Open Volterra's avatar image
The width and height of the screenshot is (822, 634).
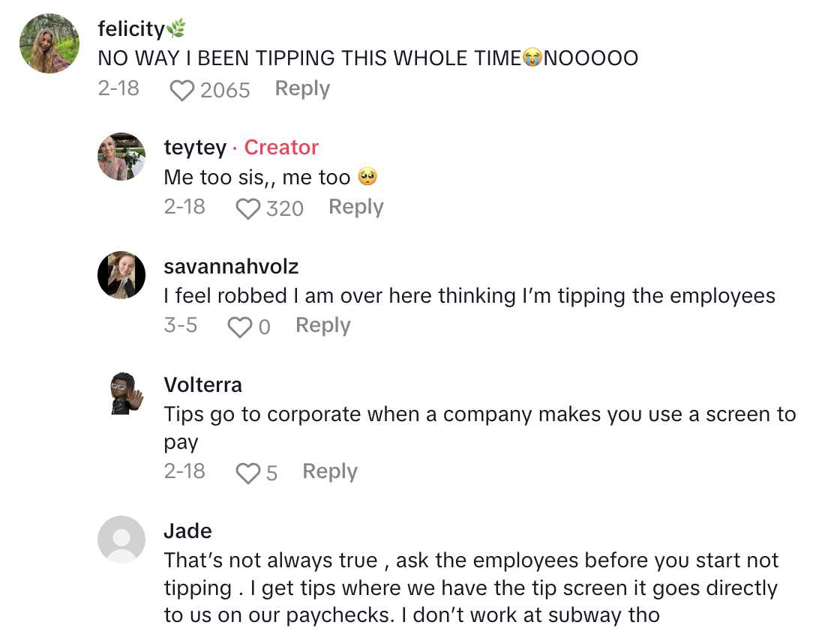[121, 393]
